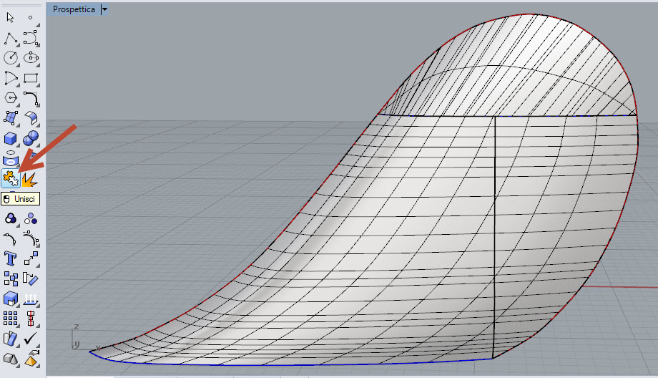Activate the Polygon tool
658x378 pixels.
(11, 98)
